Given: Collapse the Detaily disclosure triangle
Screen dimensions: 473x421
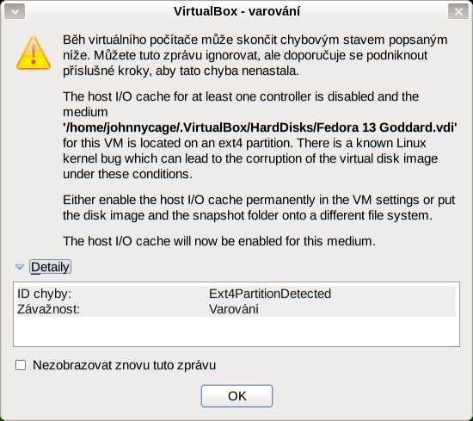Looking at the screenshot, I should pyautogui.click(x=20, y=267).
